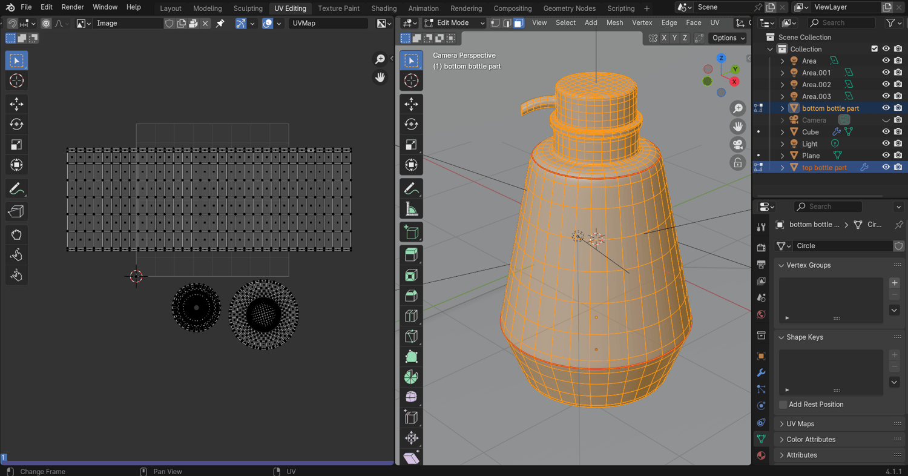Select the Annotate tool in UV editor

(16, 189)
